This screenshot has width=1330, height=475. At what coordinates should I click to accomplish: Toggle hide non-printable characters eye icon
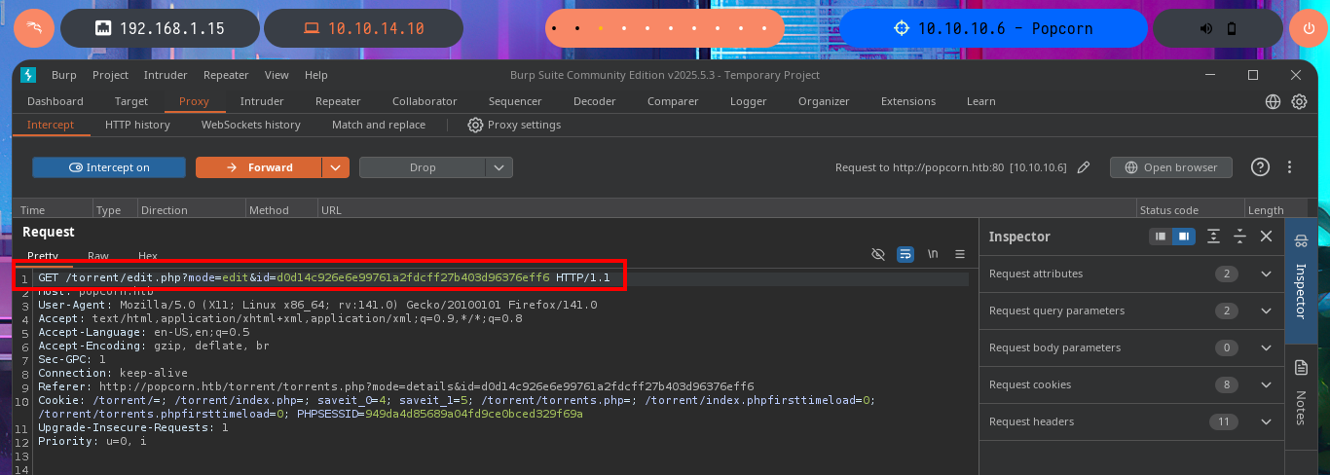pyautogui.click(x=878, y=254)
